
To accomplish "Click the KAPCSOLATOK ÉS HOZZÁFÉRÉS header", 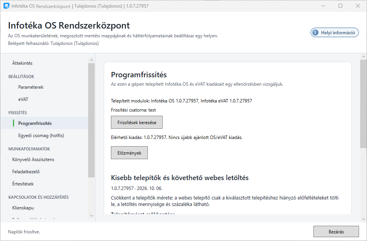I will [x=39, y=197].
